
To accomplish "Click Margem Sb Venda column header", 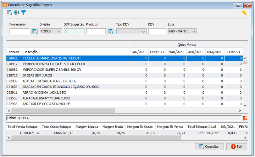I will tap(170, 127).
